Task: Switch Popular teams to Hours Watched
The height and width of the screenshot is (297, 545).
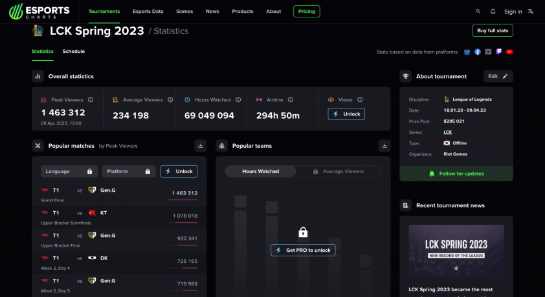Action: 261,172
